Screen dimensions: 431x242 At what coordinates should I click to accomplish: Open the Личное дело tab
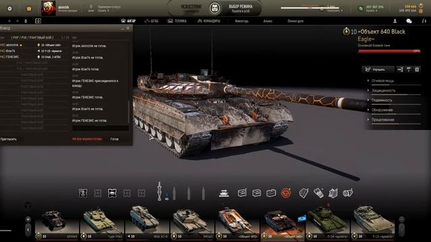tap(296, 21)
